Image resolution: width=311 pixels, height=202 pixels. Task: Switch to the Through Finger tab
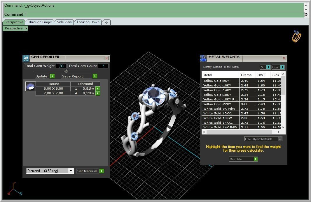coord(40,22)
